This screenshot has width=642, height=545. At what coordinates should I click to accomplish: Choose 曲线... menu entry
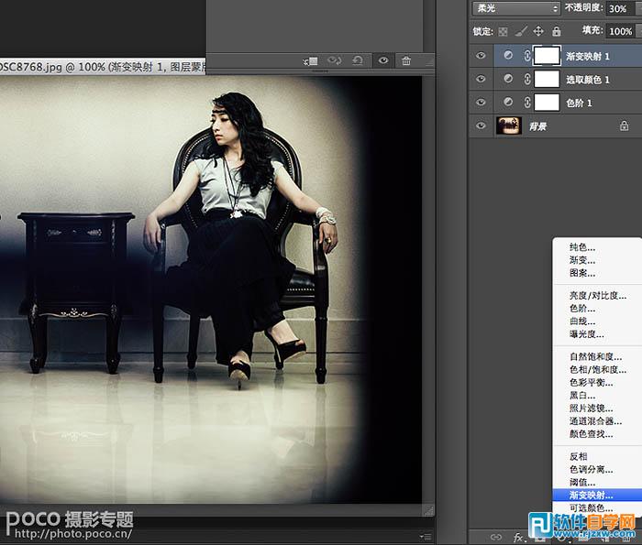tap(582, 322)
